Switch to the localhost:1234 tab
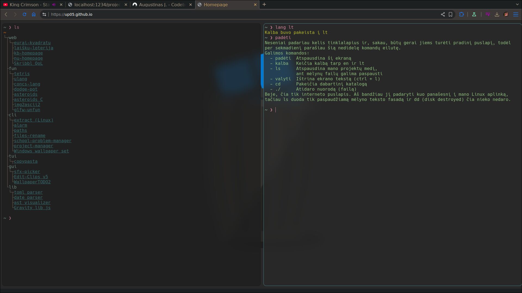522x293 pixels. tap(97, 5)
